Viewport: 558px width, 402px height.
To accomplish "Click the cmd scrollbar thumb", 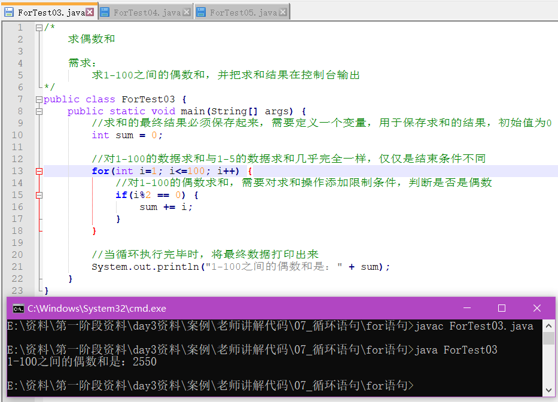I will (549, 338).
